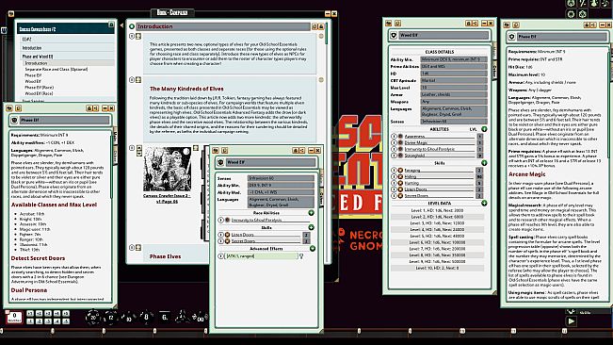Click the lock icon in the Introduction header

[321, 26]
